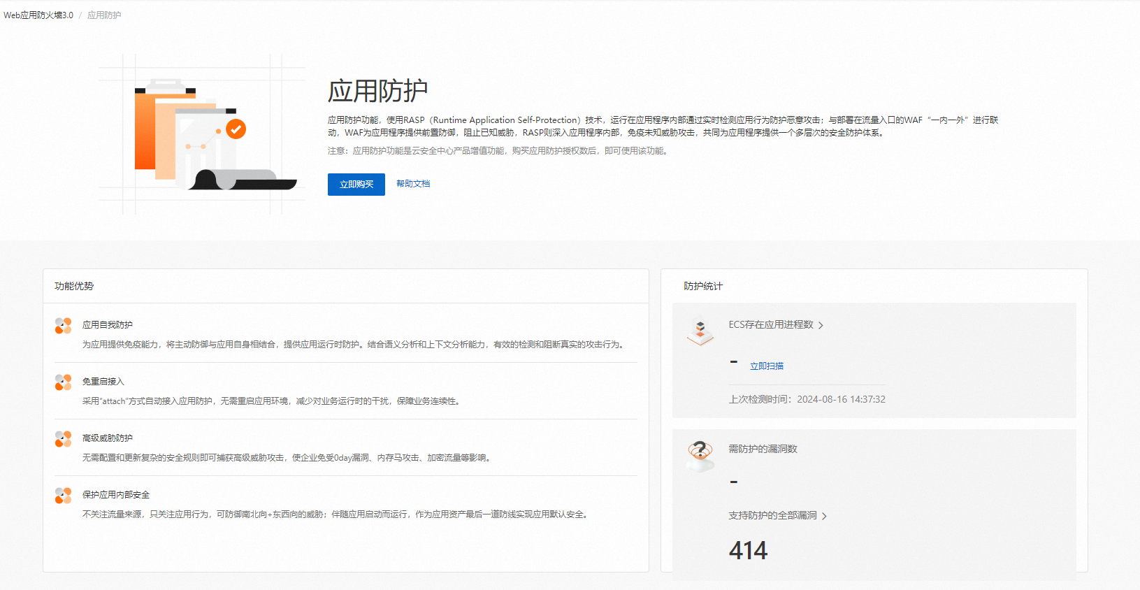Click the 功能优势 panel title
The image size is (1140, 590).
pyautogui.click(x=74, y=287)
